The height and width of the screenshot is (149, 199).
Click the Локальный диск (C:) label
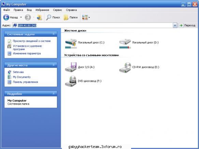[91, 43]
